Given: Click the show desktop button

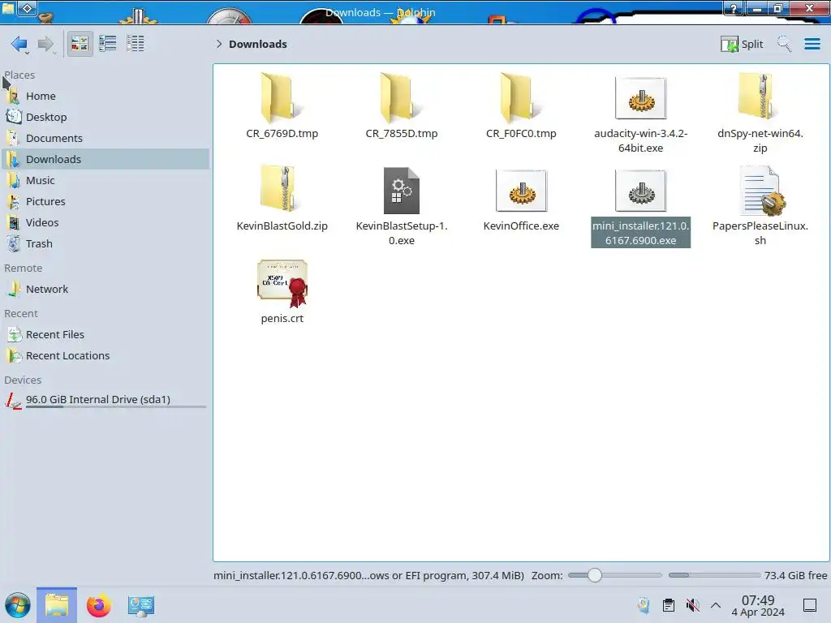Looking at the screenshot, I should tap(810, 605).
